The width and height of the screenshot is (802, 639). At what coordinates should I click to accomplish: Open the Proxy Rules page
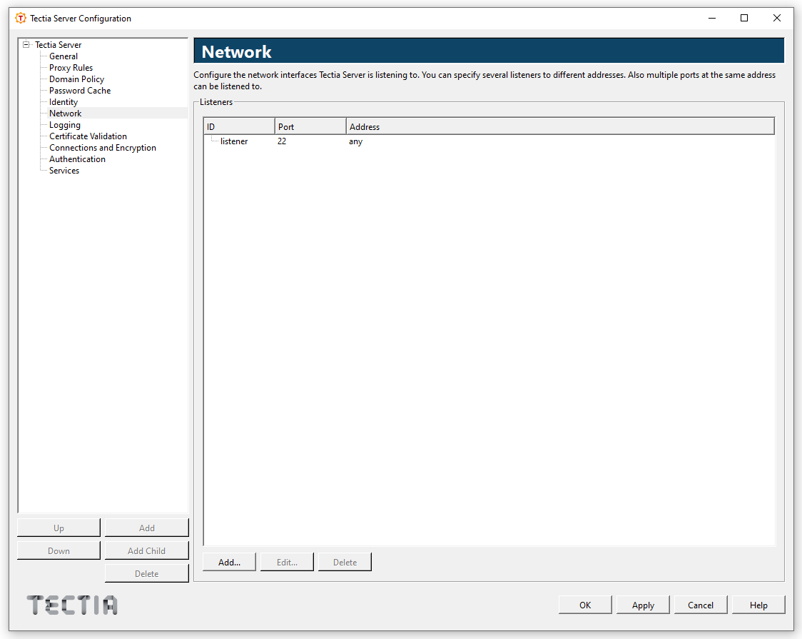(x=71, y=68)
